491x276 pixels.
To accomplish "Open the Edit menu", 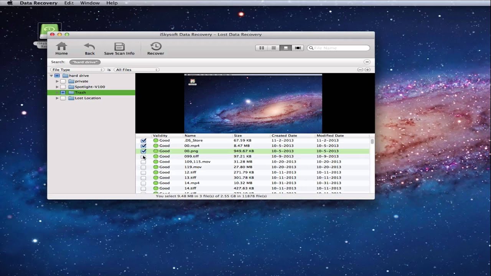I will (69, 3).
